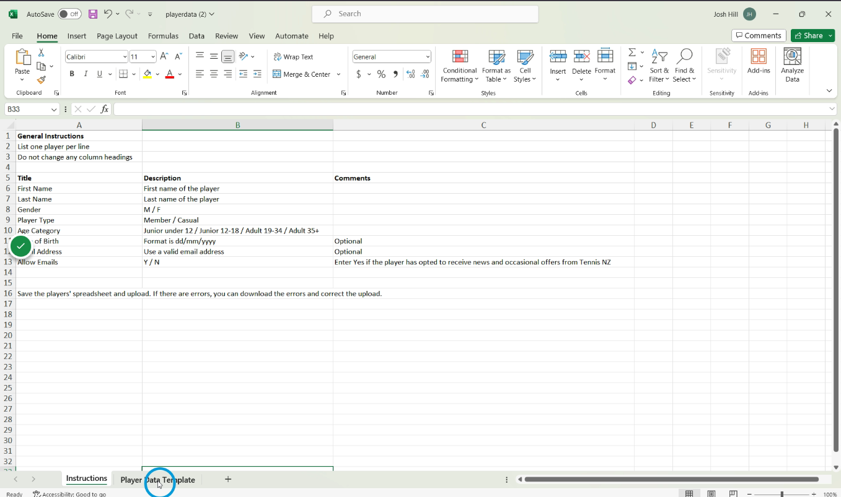
Task: Expand the Merge & Center dropdown arrow
Action: 338,74
